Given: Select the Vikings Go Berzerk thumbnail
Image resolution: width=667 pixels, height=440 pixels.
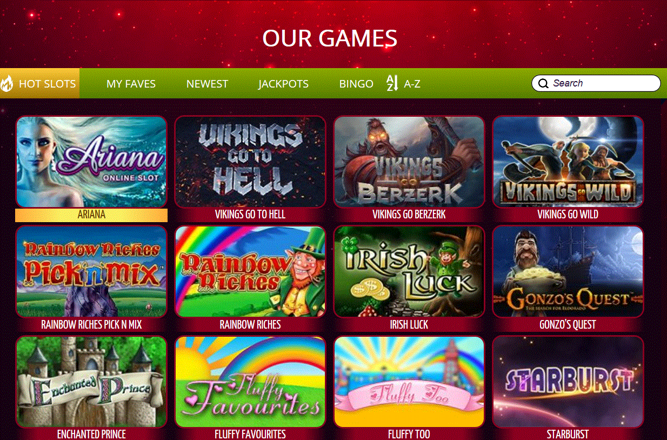Looking at the screenshot, I should 409,162.
